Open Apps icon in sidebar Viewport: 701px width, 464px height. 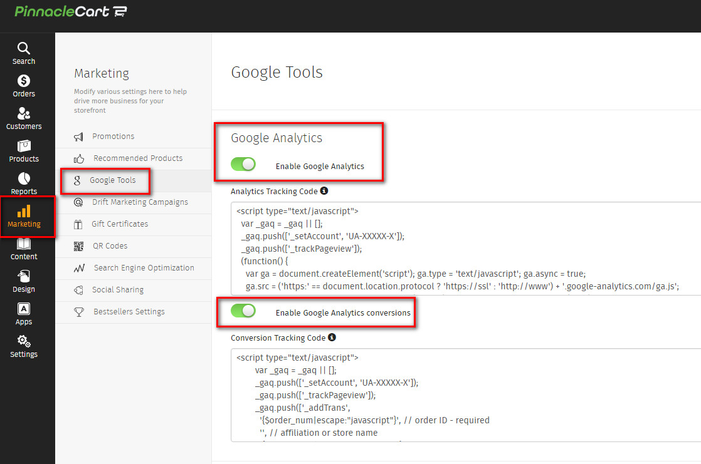pyautogui.click(x=24, y=309)
